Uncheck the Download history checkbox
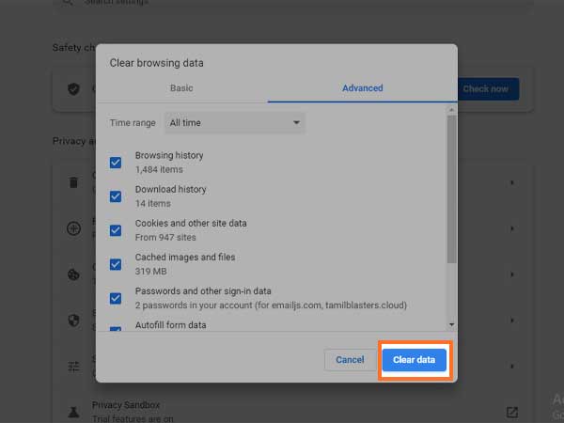 click(x=116, y=196)
